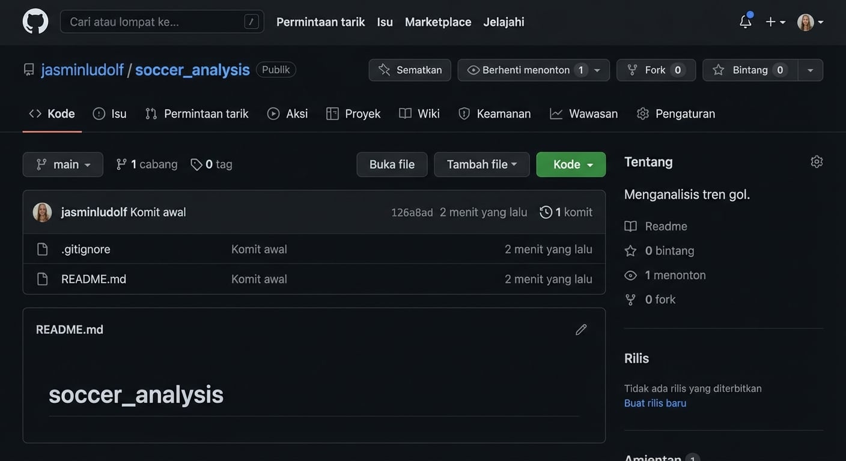The height and width of the screenshot is (461, 846).
Task: Click the Publik visibility badge
Action: (276, 70)
